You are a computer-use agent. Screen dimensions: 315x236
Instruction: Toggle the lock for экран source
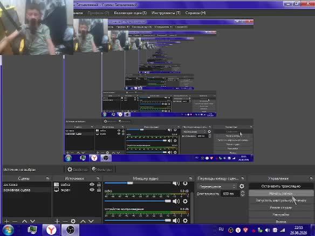pos(99,190)
